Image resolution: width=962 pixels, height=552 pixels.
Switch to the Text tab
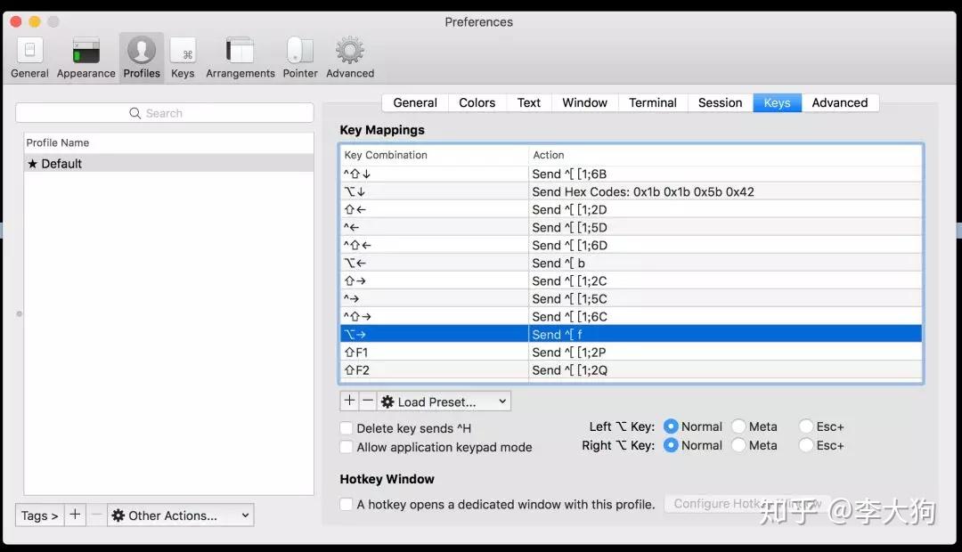pos(529,102)
